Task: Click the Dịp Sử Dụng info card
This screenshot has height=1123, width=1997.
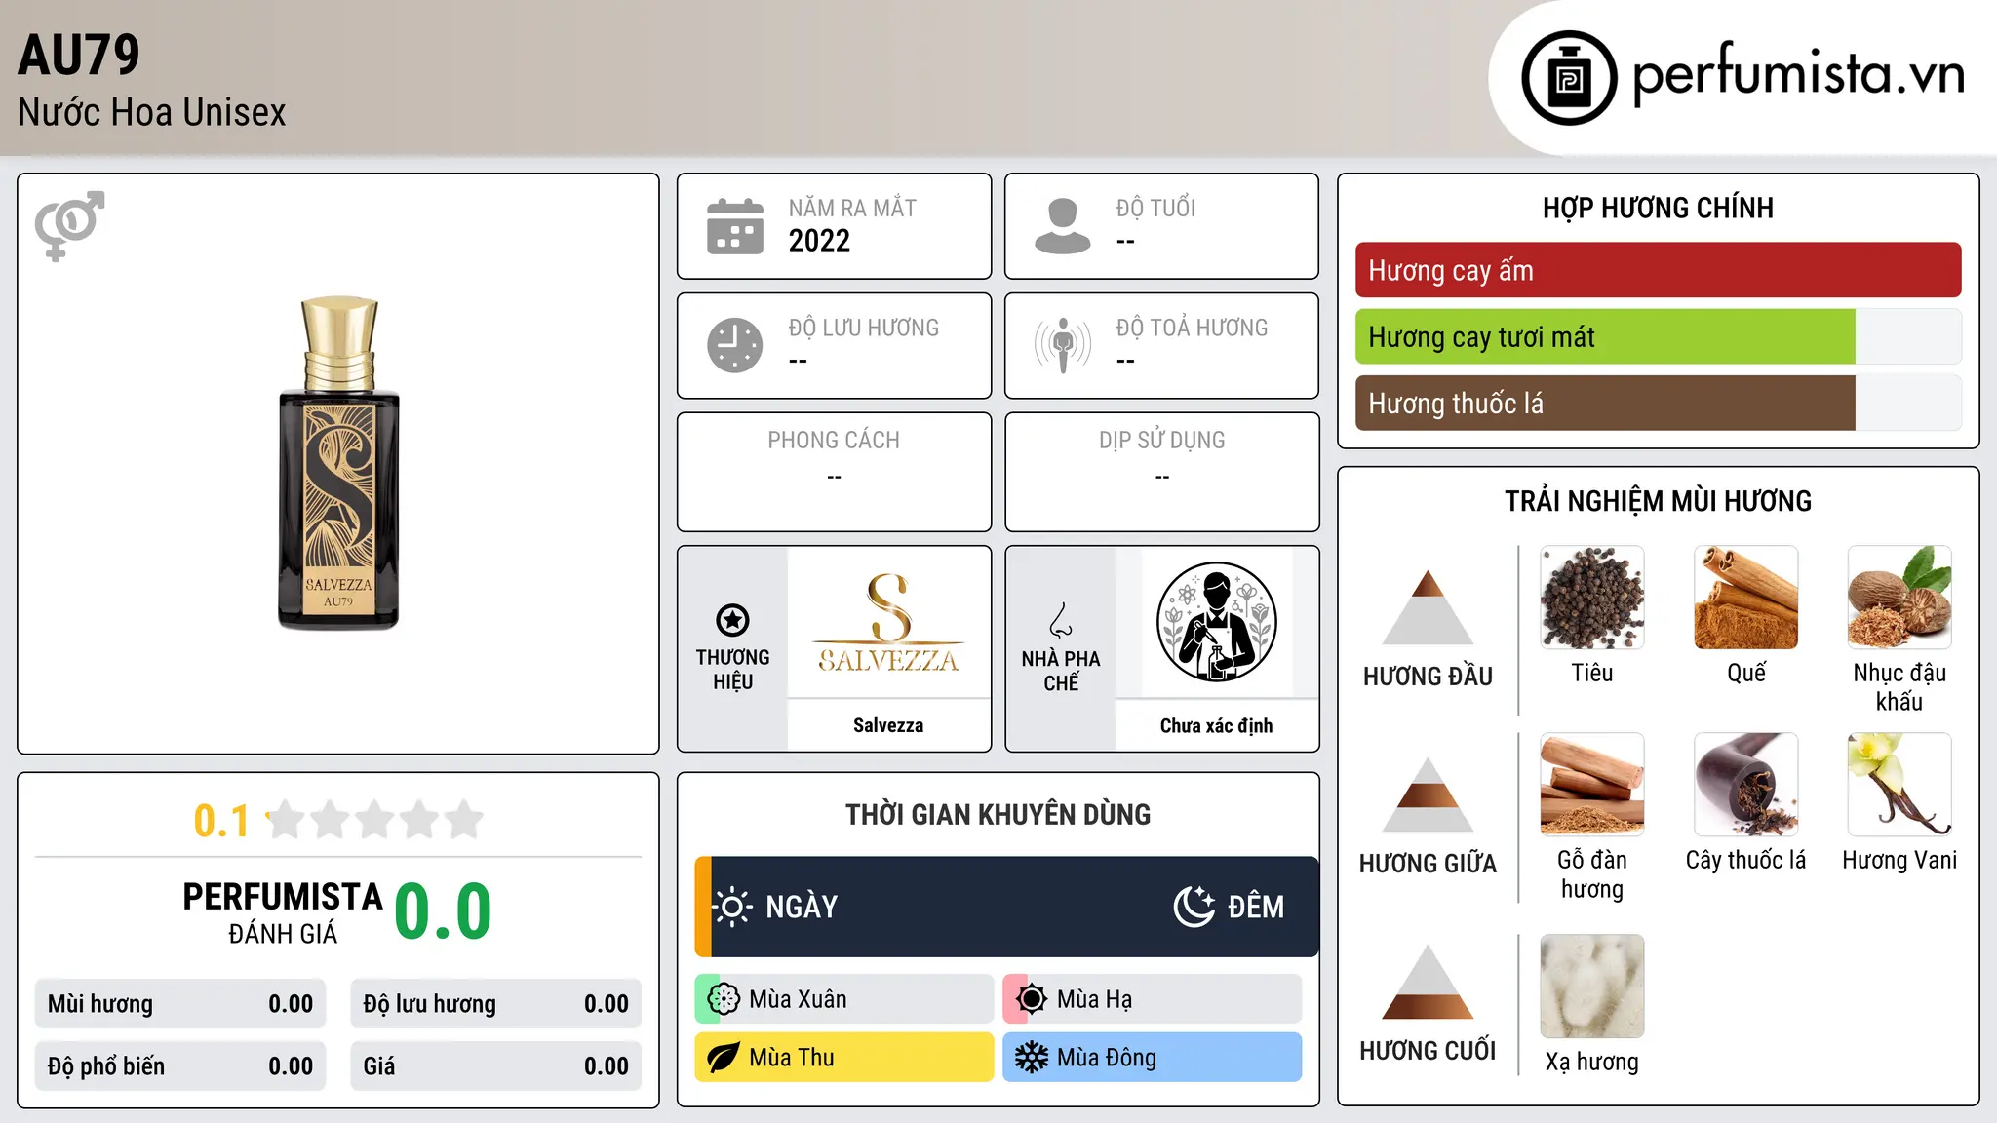Action: point(1162,472)
